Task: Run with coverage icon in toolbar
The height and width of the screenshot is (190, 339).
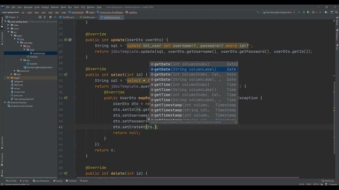Action: (x=308, y=12)
